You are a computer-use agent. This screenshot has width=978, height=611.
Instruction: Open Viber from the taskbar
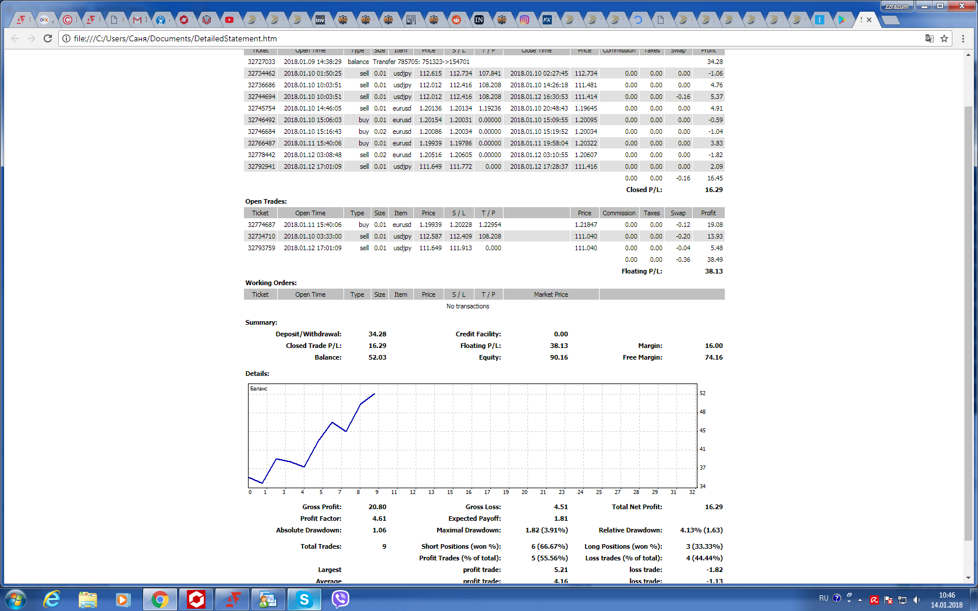[340, 599]
